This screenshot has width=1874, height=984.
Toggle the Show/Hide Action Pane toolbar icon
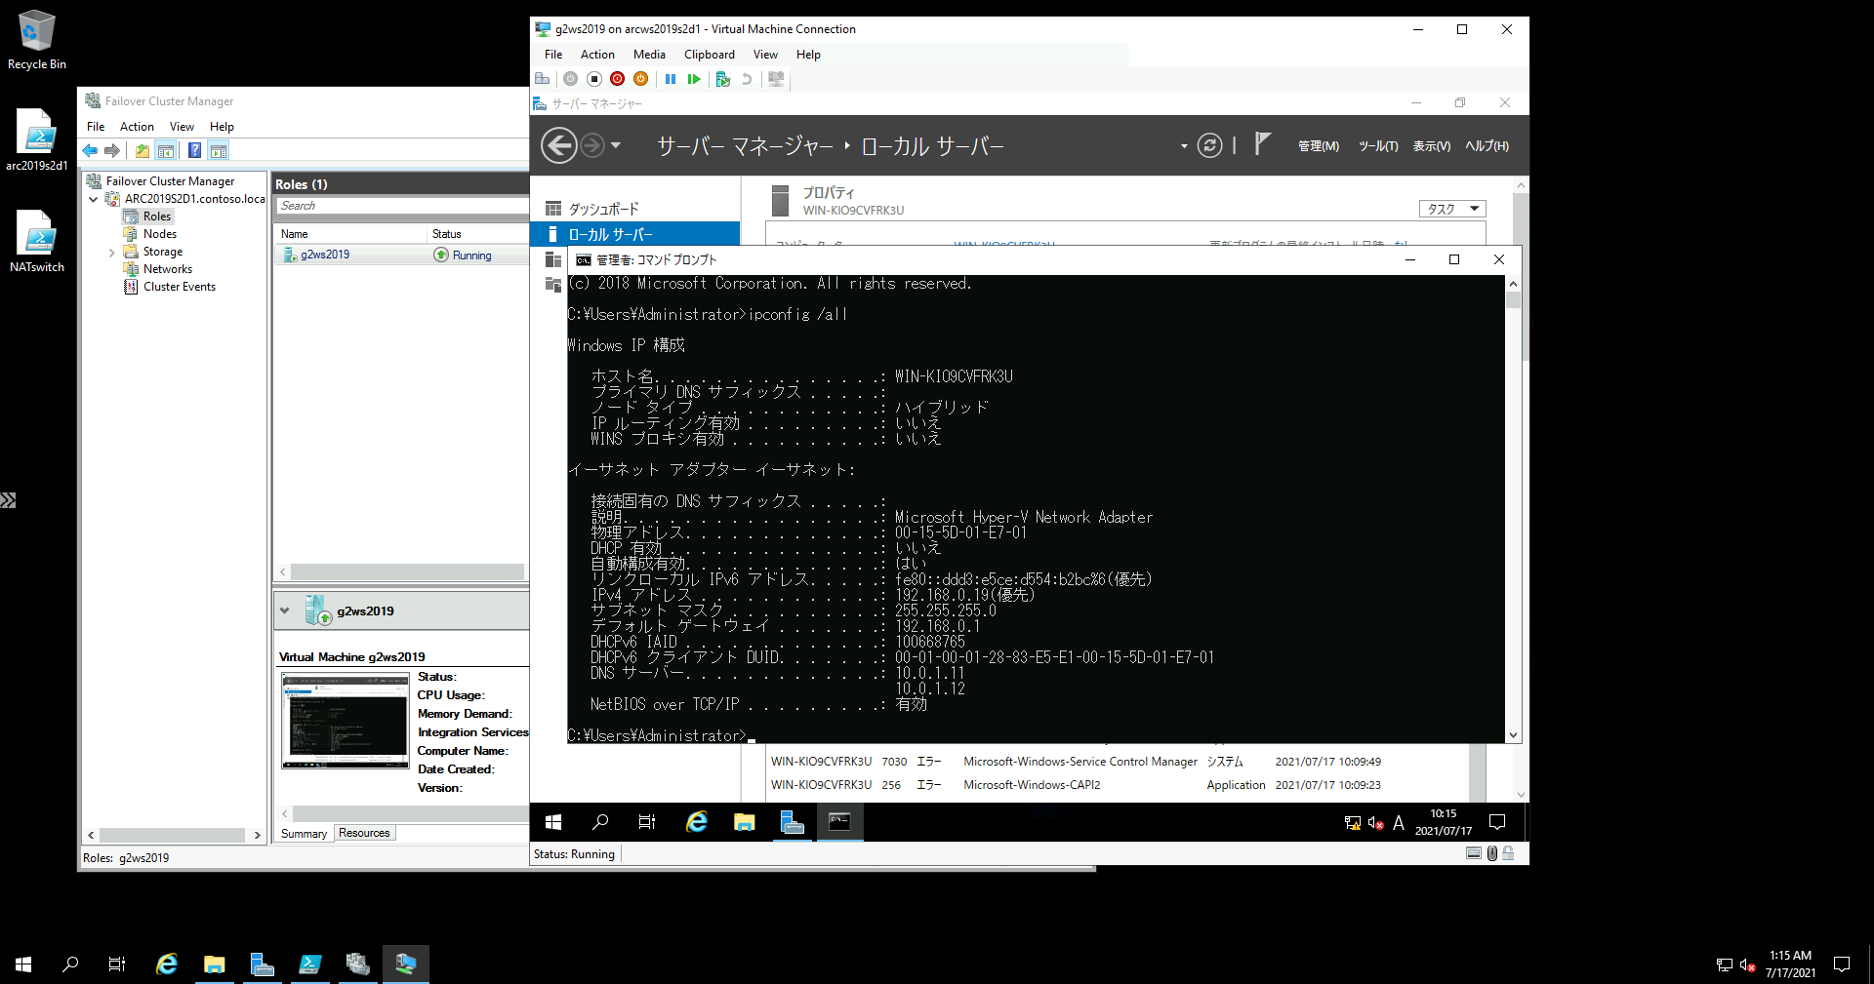(219, 151)
